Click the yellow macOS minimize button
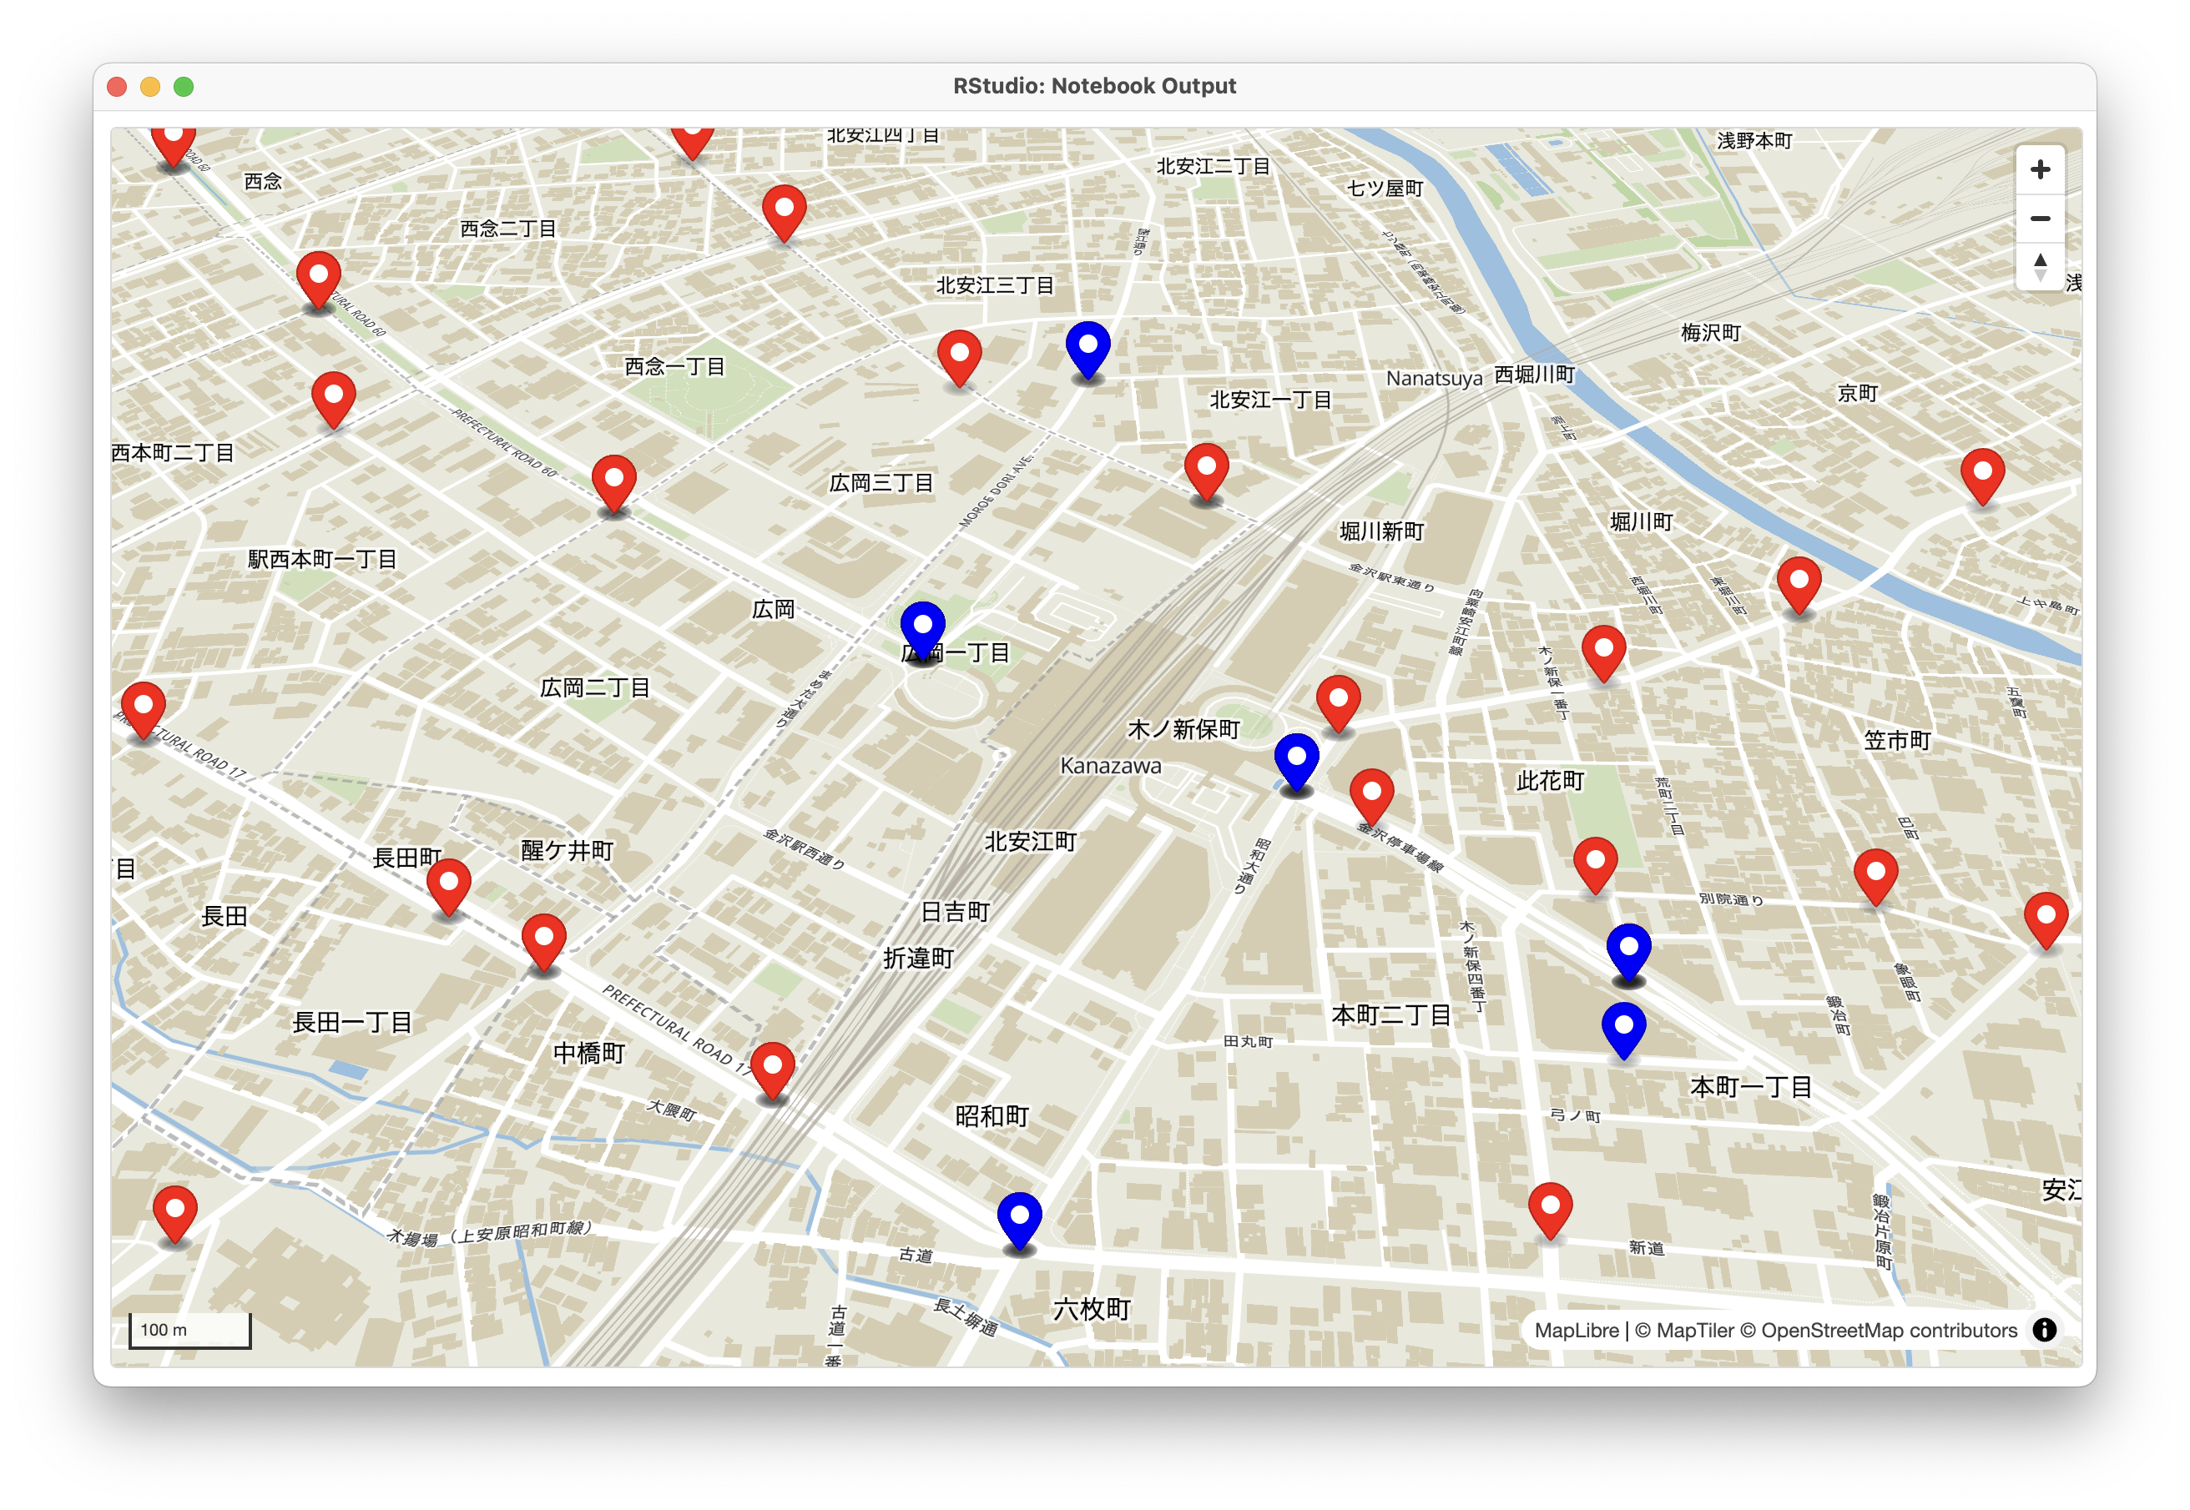2190x1510 pixels. coord(149,87)
